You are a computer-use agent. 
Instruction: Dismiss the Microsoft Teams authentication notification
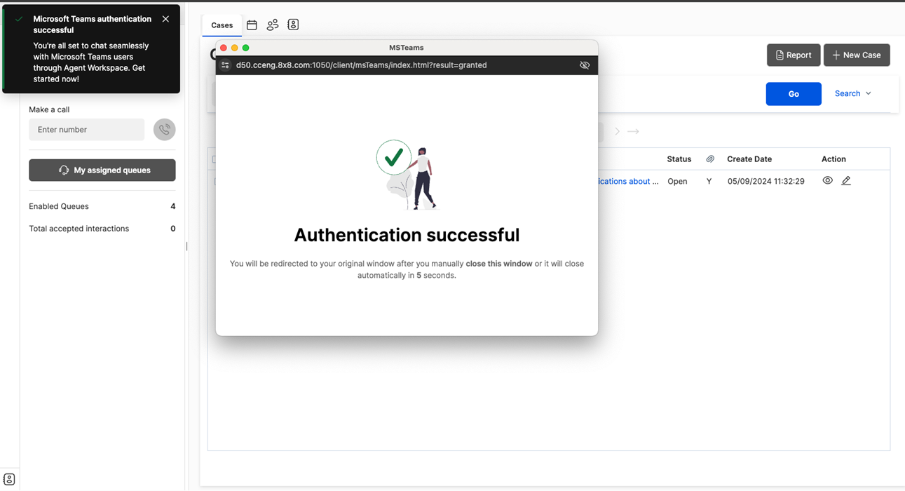[165, 19]
